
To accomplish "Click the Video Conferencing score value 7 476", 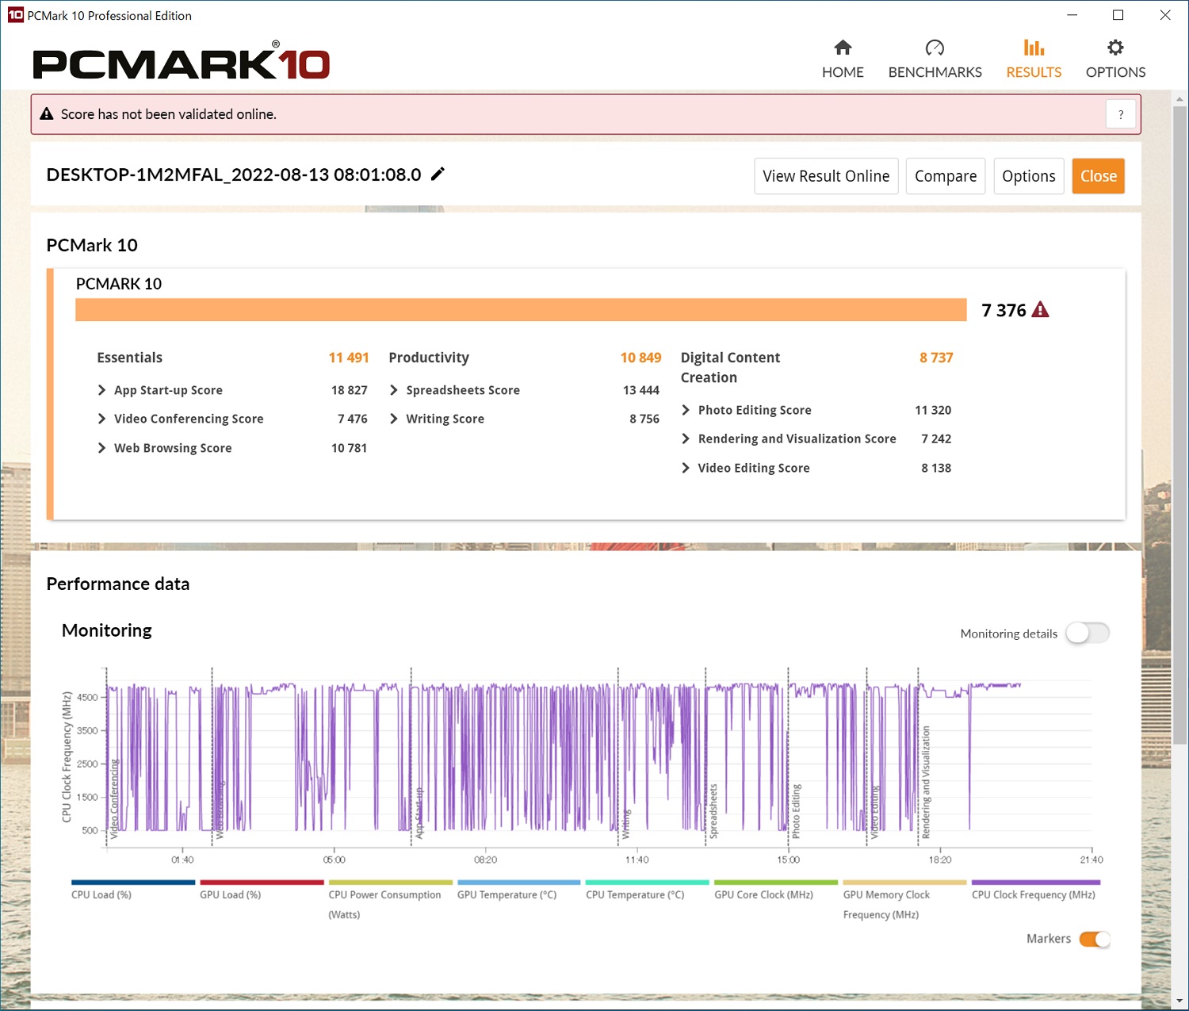I will pyautogui.click(x=353, y=419).
